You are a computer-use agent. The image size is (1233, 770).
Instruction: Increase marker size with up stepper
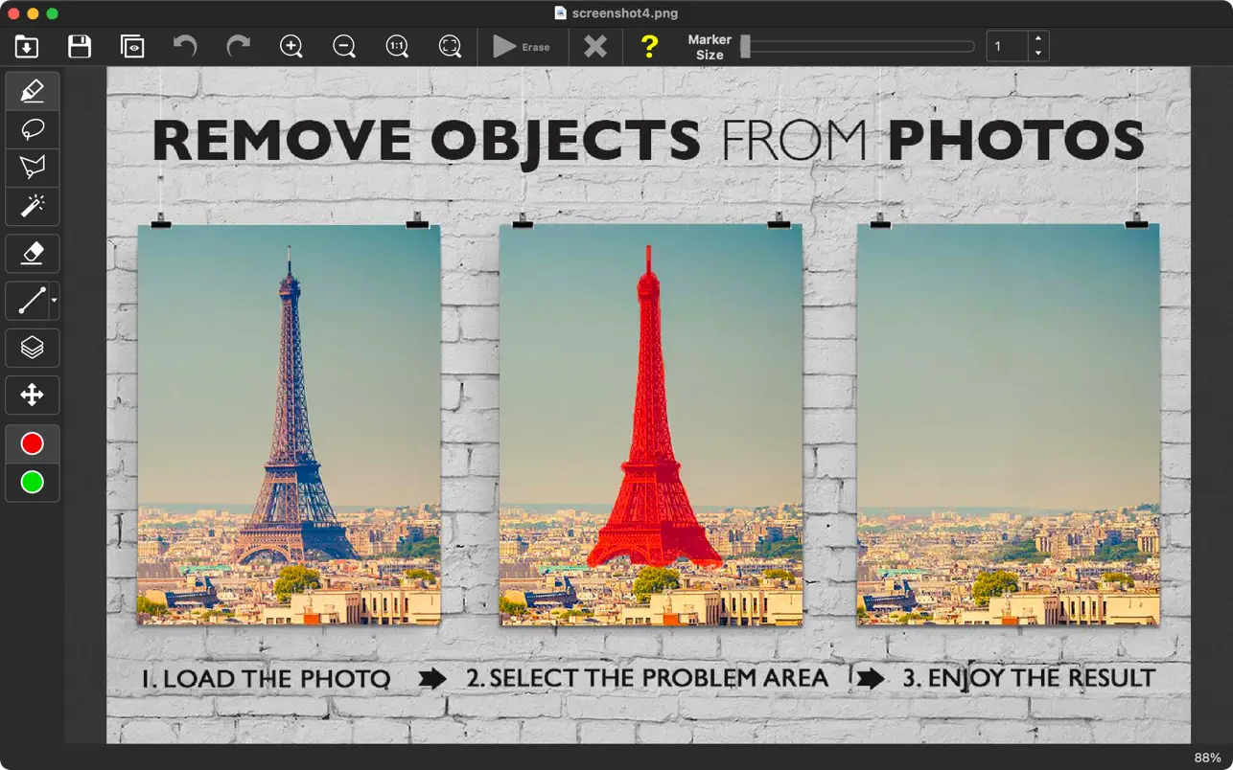pos(1038,39)
